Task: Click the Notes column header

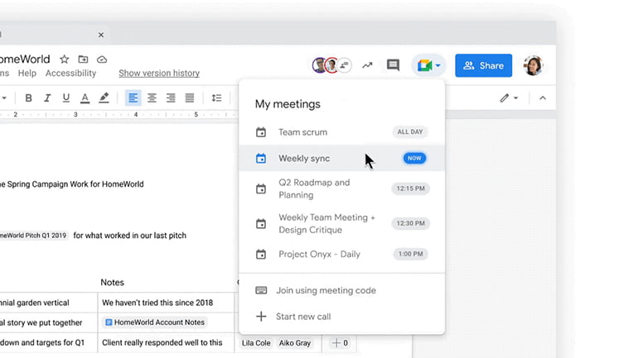Action: (x=113, y=283)
